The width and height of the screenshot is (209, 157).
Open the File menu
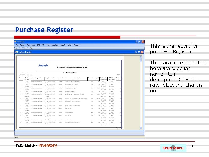[x=17, y=45]
